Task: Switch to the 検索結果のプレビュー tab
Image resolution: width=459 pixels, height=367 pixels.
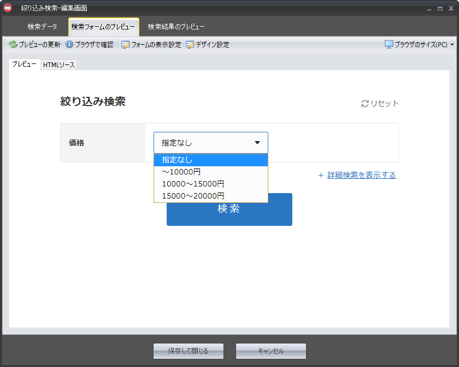Action: pos(176,27)
